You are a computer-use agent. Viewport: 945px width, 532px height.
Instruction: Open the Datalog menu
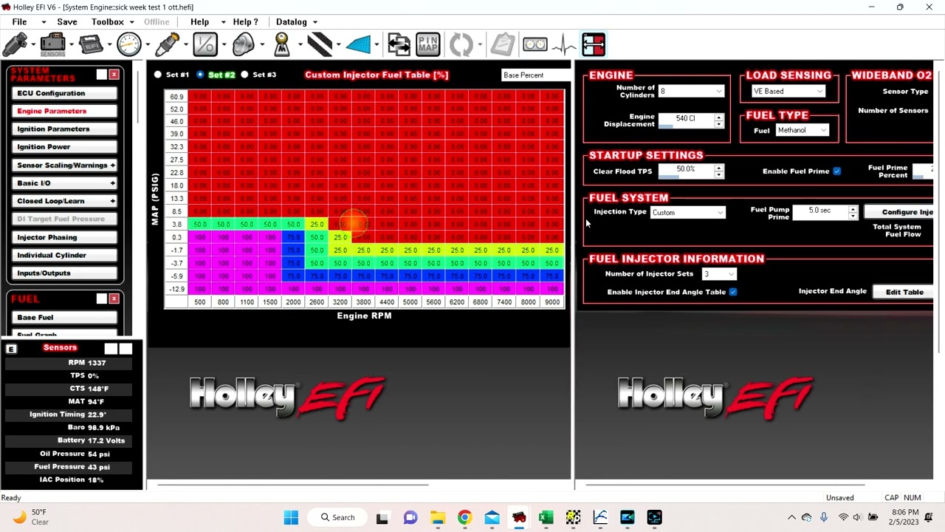pyautogui.click(x=292, y=22)
